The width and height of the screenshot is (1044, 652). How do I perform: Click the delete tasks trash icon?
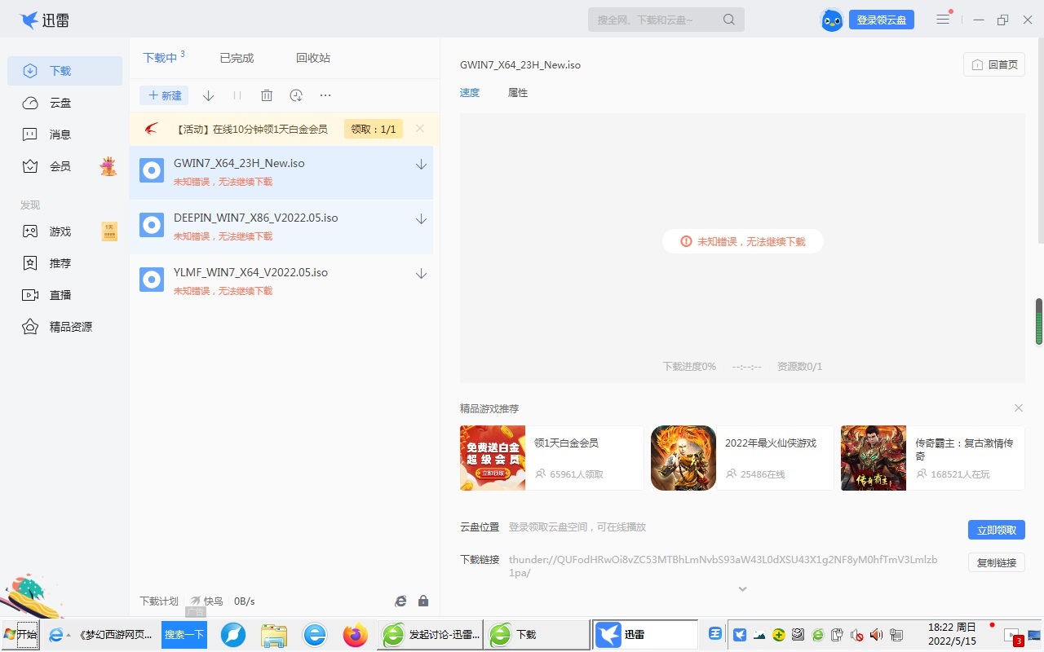tap(267, 95)
